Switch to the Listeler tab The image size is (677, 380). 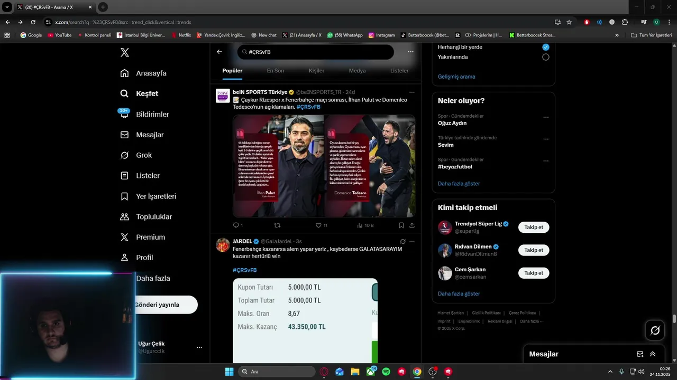click(399, 71)
